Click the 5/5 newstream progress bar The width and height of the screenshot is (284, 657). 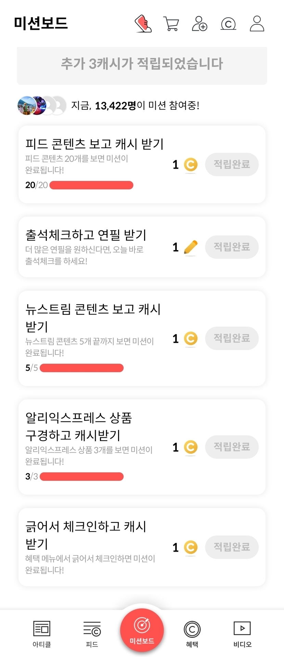tap(81, 368)
